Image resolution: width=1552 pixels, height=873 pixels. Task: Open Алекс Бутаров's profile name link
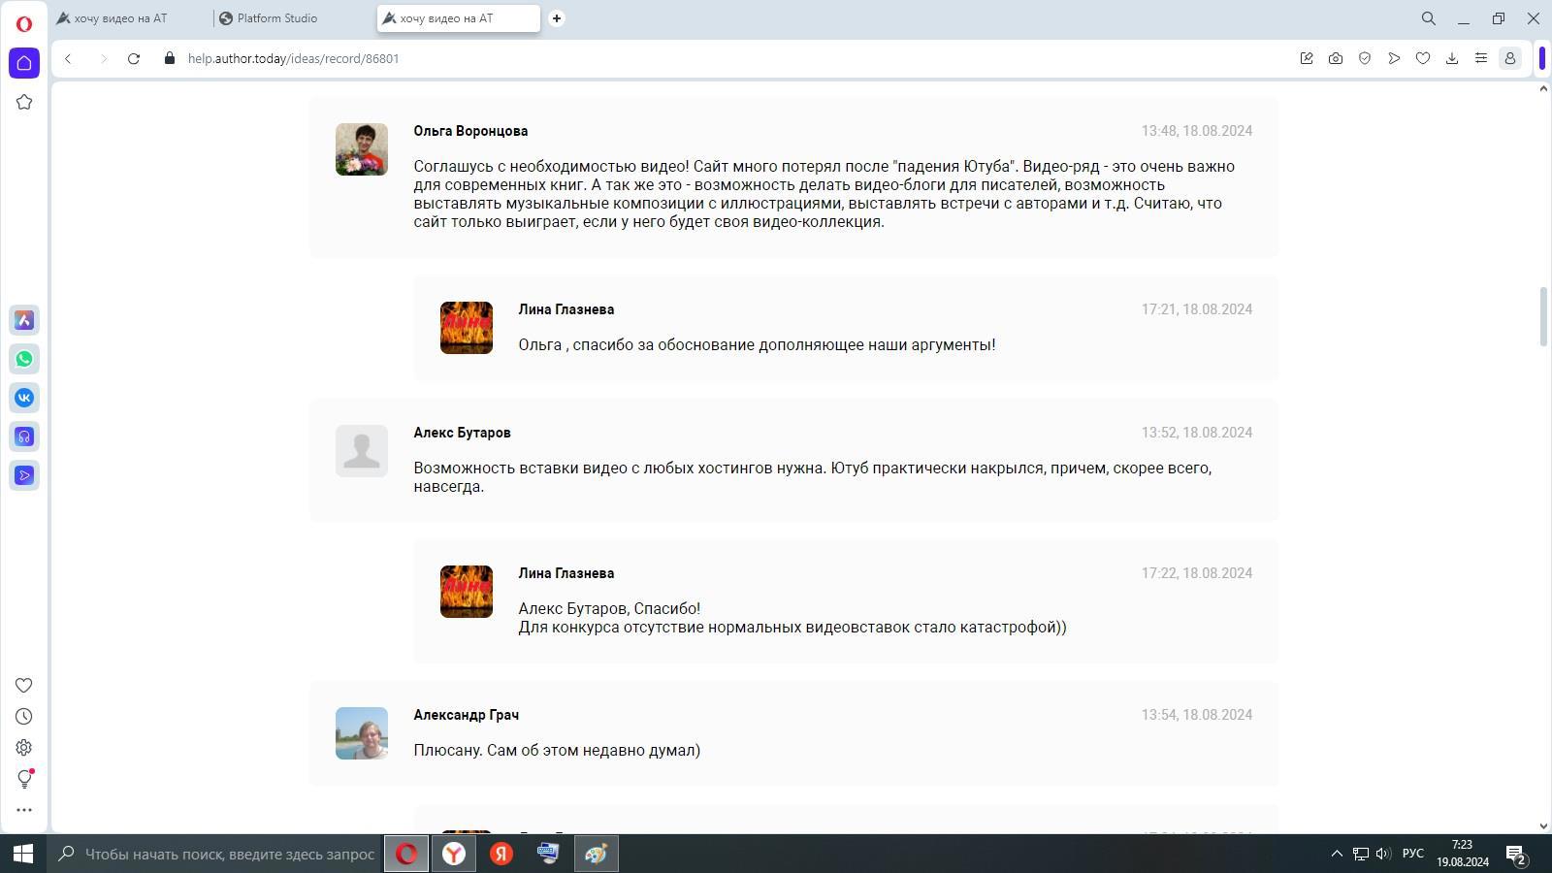pos(462,433)
